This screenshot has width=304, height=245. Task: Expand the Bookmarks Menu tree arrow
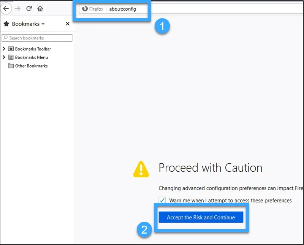pyautogui.click(x=4, y=57)
